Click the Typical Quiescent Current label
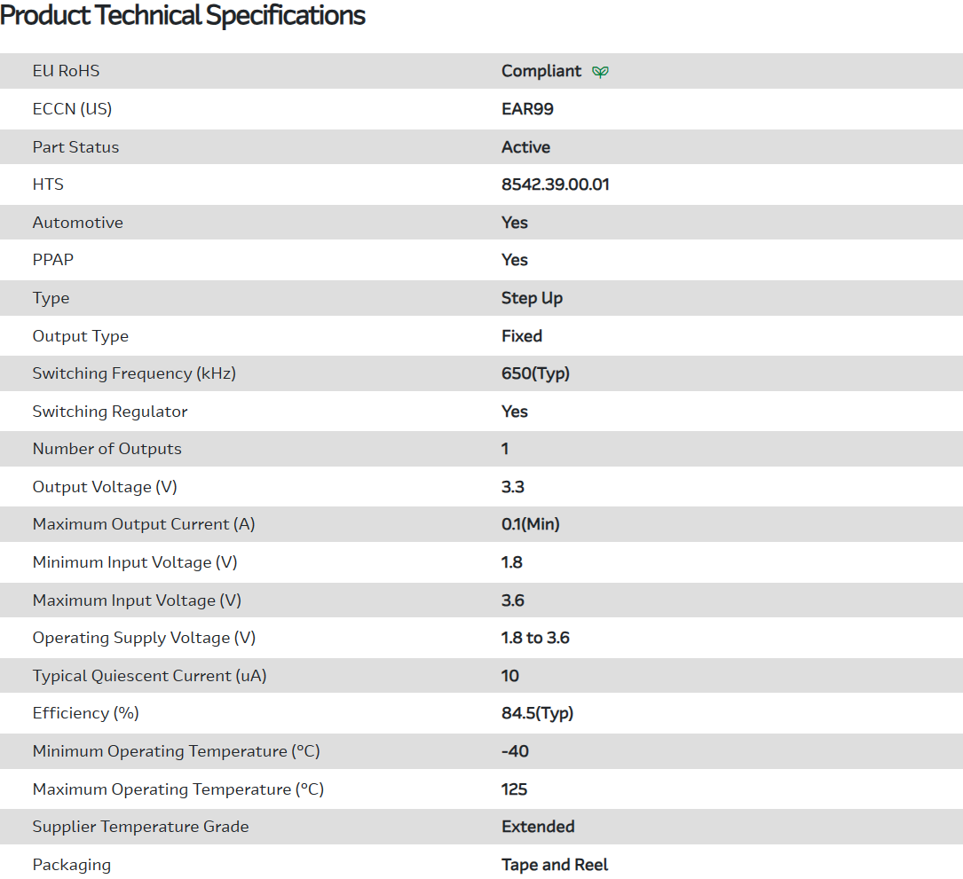 149,676
